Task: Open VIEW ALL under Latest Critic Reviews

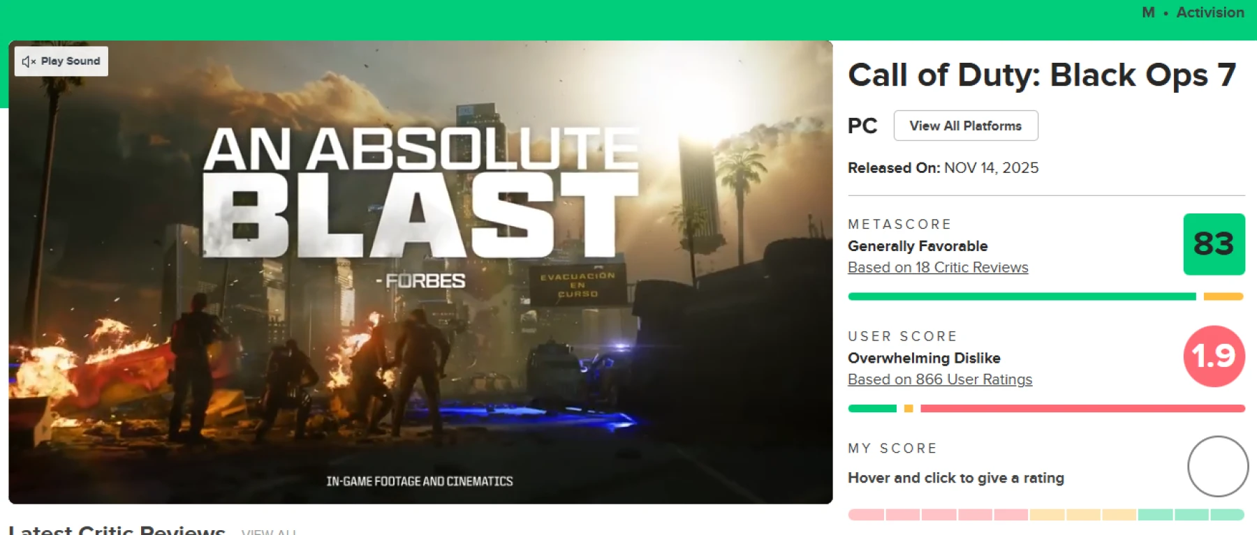Action: (x=267, y=531)
